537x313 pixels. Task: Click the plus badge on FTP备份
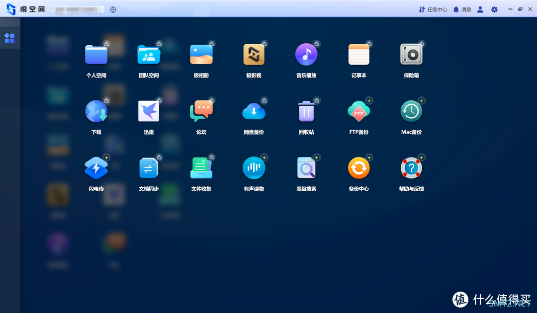pyautogui.click(x=369, y=100)
